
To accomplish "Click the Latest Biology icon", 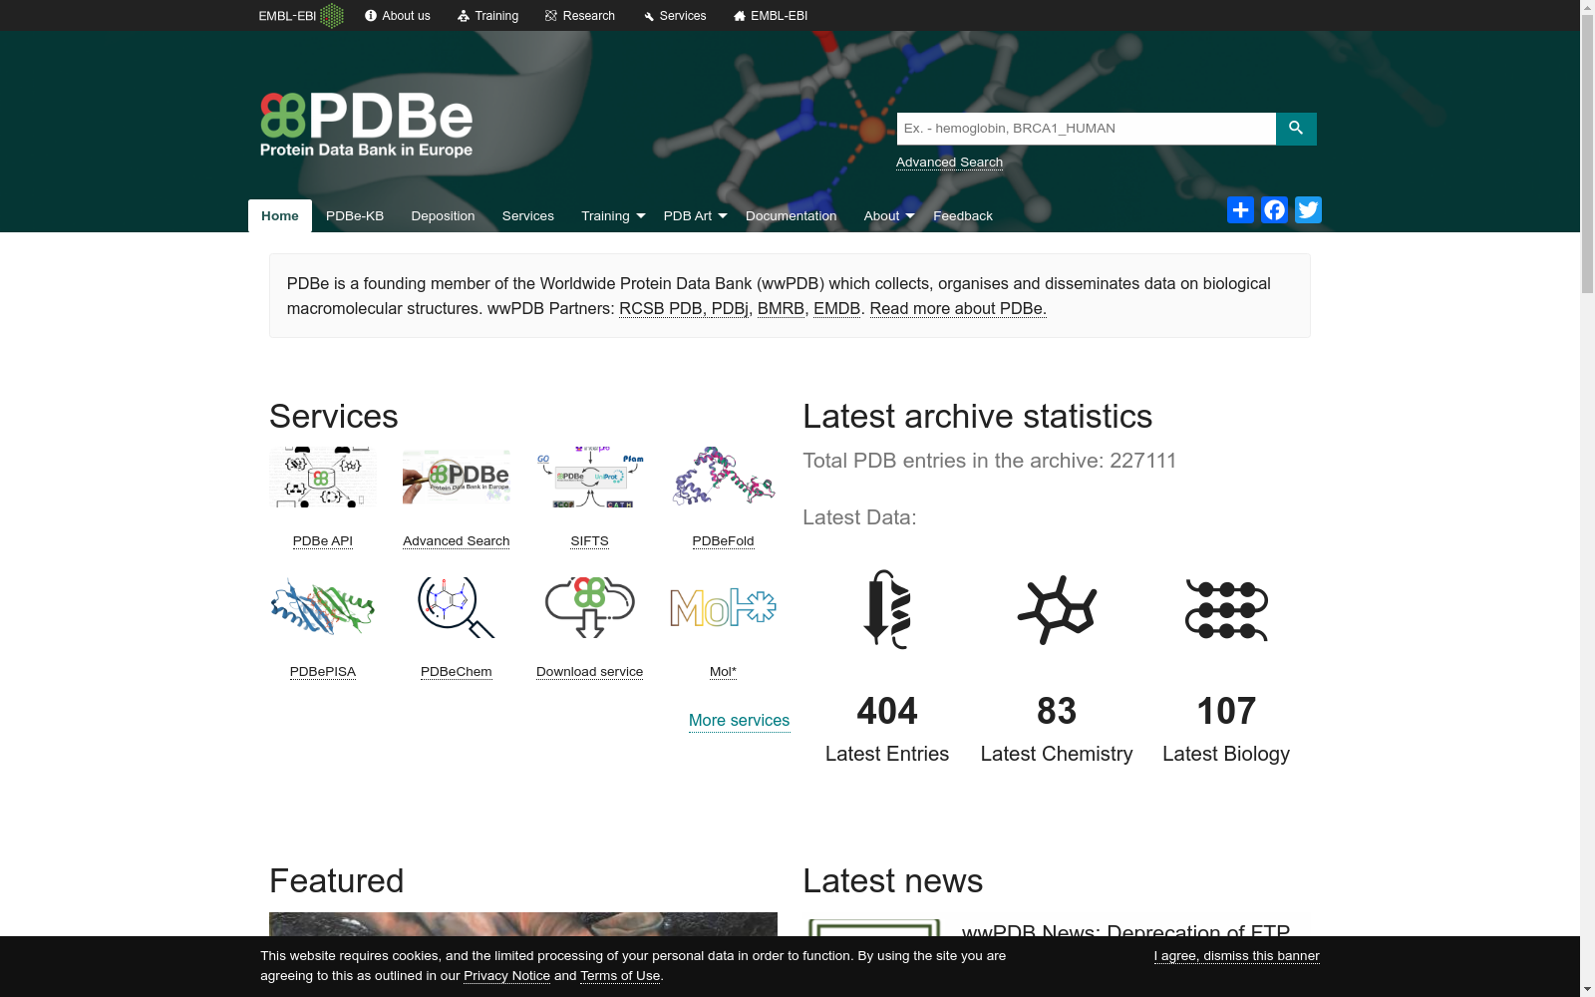I will pos(1226,609).
